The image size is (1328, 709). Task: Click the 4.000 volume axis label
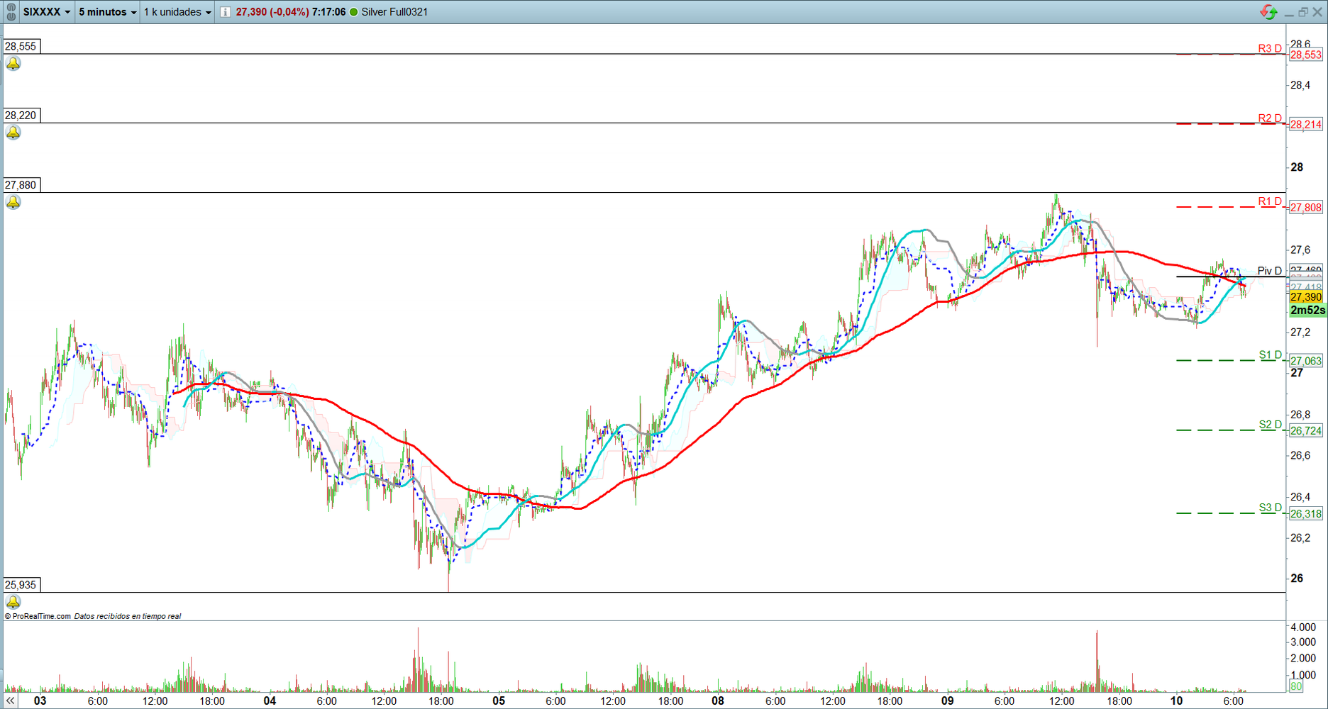pyautogui.click(x=1303, y=627)
